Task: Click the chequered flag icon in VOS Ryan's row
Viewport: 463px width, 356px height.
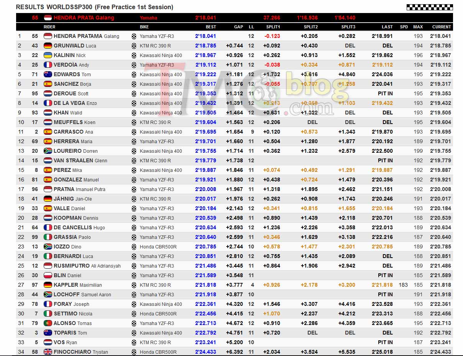Action: 134,342
